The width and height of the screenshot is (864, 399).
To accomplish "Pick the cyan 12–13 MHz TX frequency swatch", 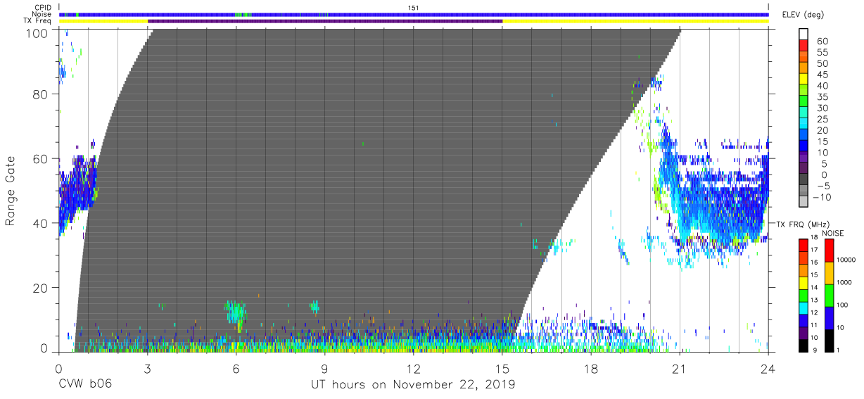I will click(805, 307).
